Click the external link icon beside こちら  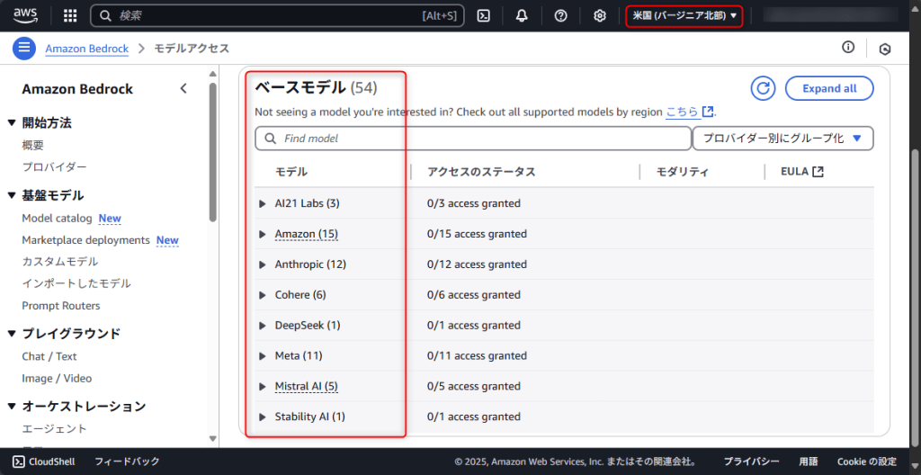[709, 112]
